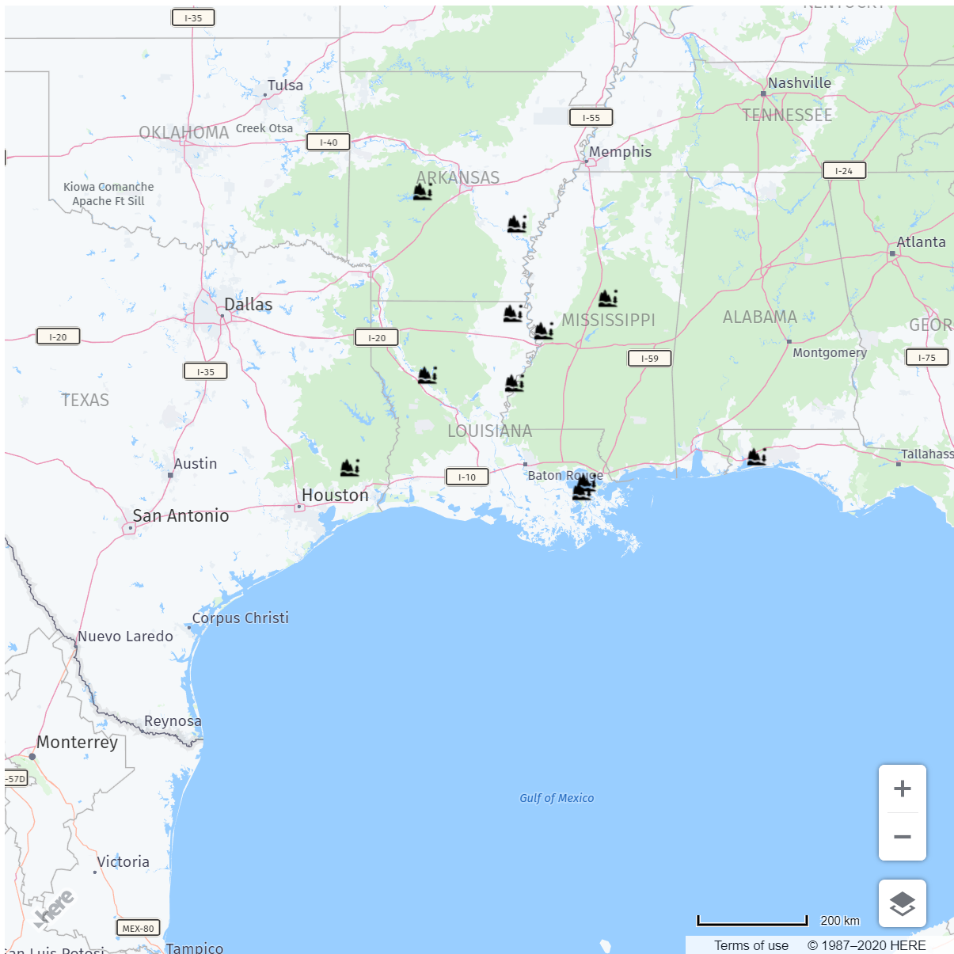Click the ALABAMA state label

(x=760, y=317)
